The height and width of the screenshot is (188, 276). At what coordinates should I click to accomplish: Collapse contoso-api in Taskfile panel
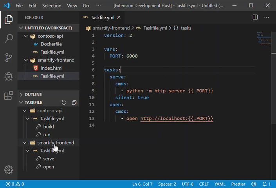tap(24, 110)
